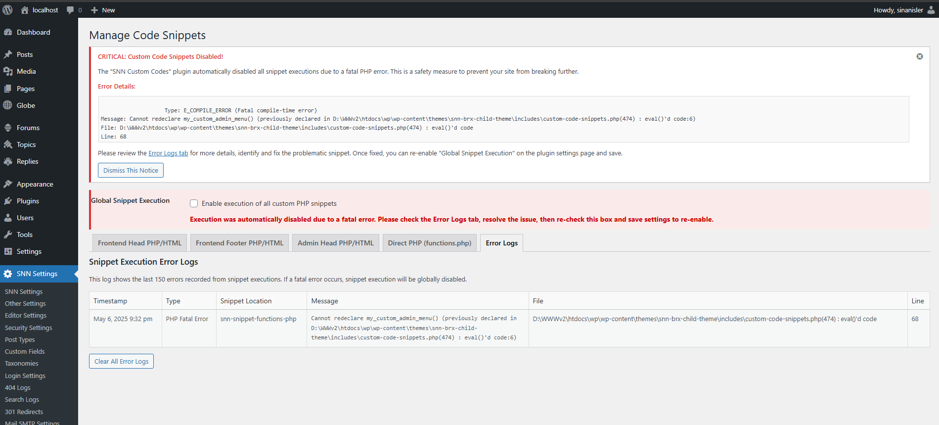Open the Dashboard menu item
Viewport: 939px width, 425px height.
(x=34, y=32)
